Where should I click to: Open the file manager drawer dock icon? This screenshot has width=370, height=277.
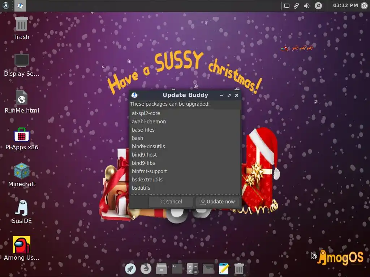pos(162,269)
